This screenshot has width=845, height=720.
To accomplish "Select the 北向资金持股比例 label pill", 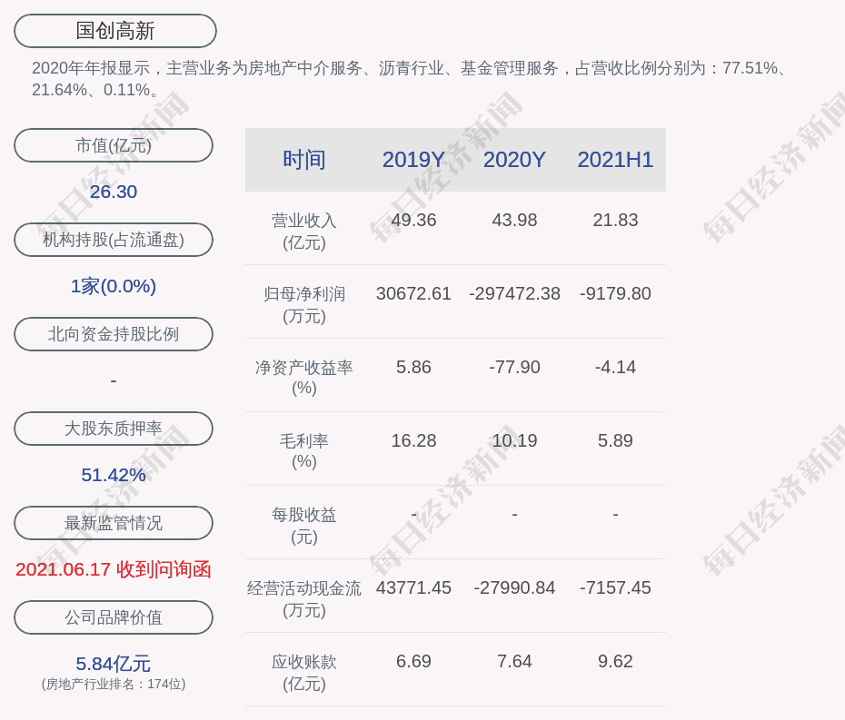I will pyautogui.click(x=114, y=334).
